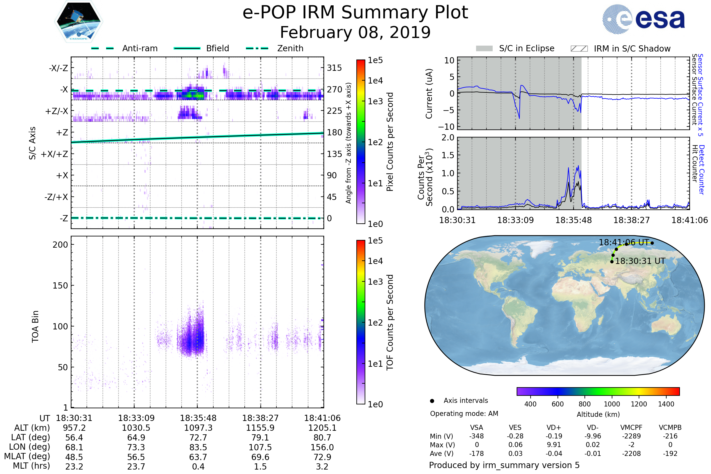This screenshot has width=711, height=474.
Task: Click the Pixel Counts per Second colorbar
Action: [x=361, y=142]
